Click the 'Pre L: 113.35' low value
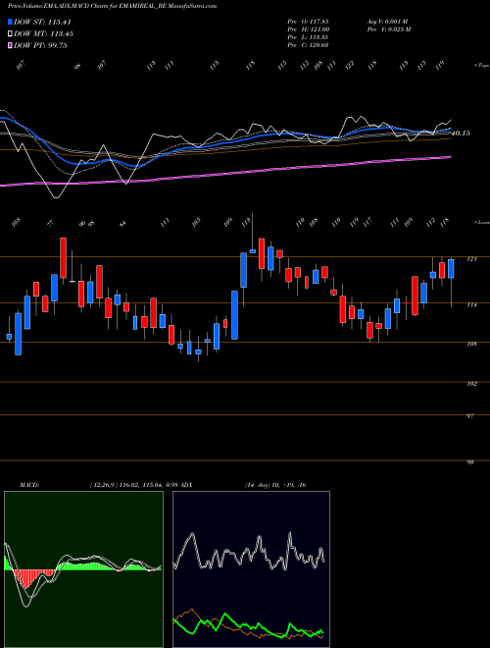The width and height of the screenshot is (490, 648). [x=308, y=37]
